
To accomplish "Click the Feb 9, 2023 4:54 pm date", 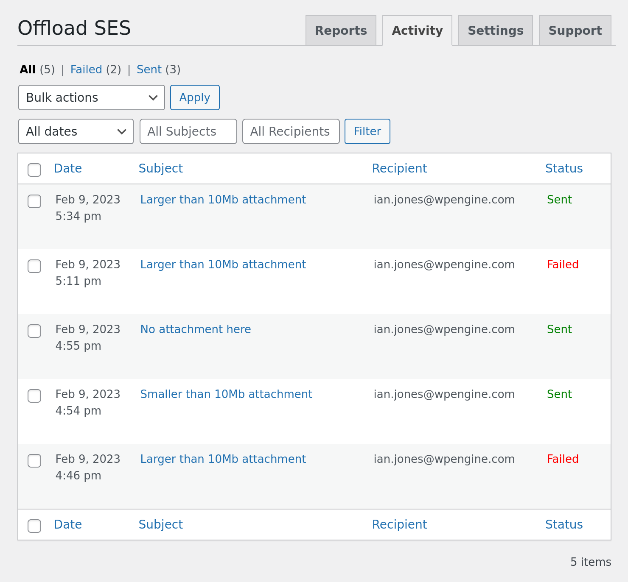I will pos(88,402).
